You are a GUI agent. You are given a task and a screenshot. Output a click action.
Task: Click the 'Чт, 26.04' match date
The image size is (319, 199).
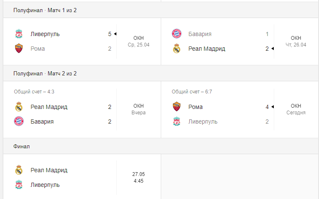pyautogui.click(x=296, y=44)
